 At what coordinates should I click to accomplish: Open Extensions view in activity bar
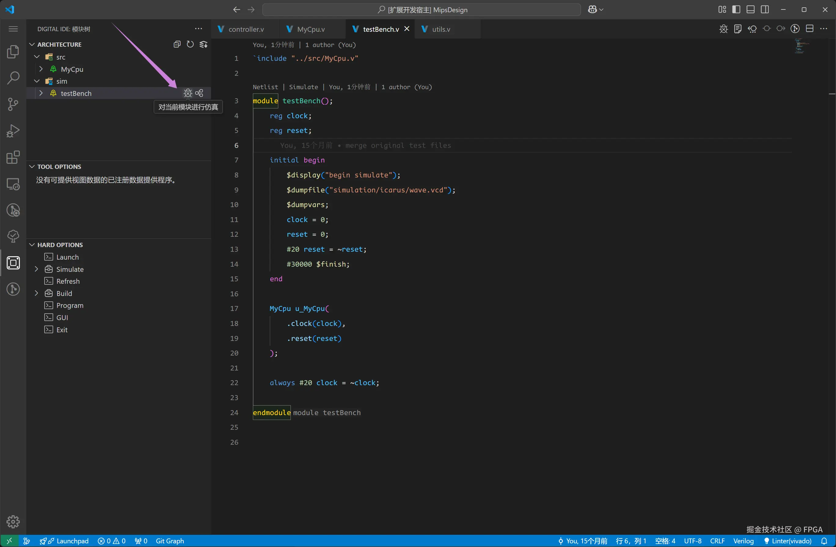click(13, 157)
